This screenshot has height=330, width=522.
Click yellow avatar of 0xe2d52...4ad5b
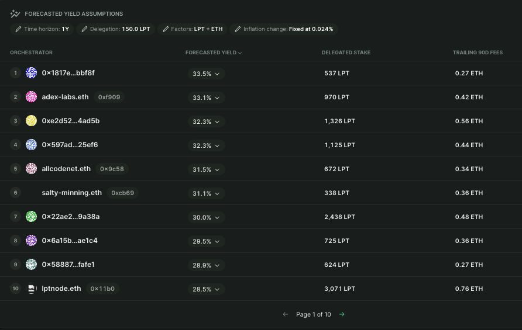31,121
